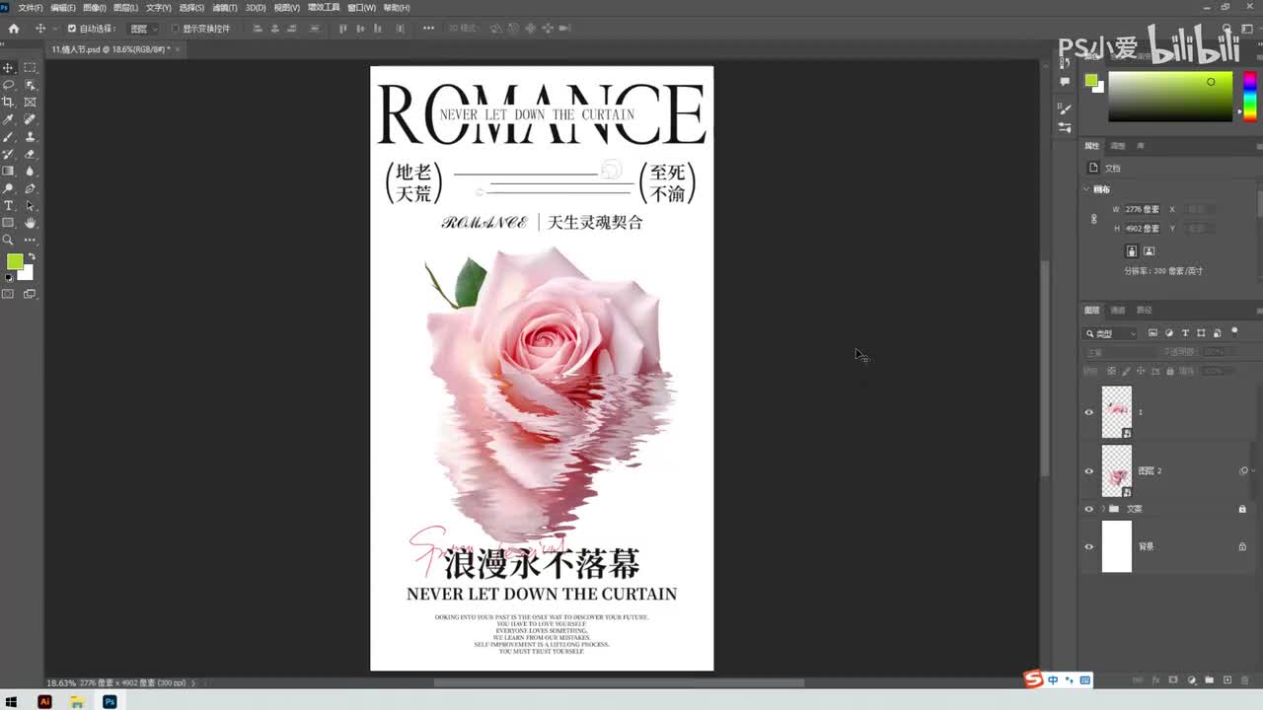The height and width of the screenshot is (710, 1263).
Task: Click the canvas width input field
Action: 1144,209
